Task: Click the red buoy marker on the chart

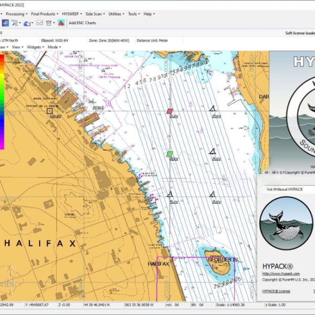Action: point(169,111)
